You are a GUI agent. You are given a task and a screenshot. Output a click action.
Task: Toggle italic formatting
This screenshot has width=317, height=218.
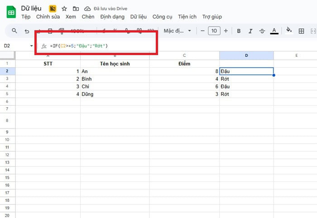[250, 31]
